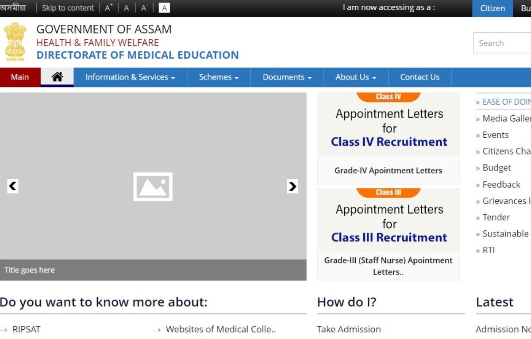Screen dimensions: 531x339
Task: Focus the Search input field
Action: click(502, 43)
